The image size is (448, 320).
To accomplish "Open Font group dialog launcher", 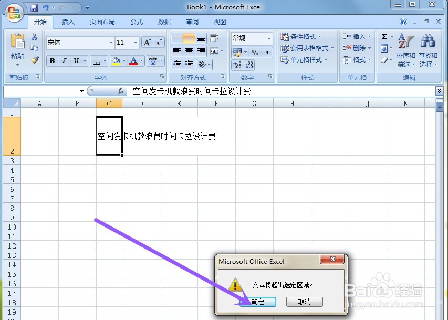I will click(x=162, y=76).
